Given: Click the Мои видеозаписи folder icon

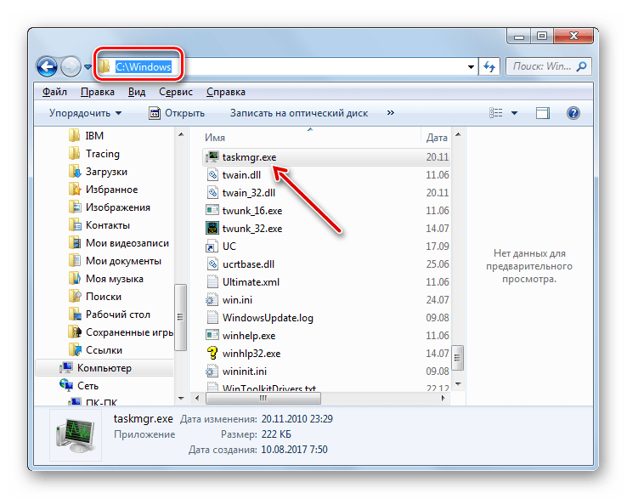Looking at the screenshot, I should [x=75, y=243].
